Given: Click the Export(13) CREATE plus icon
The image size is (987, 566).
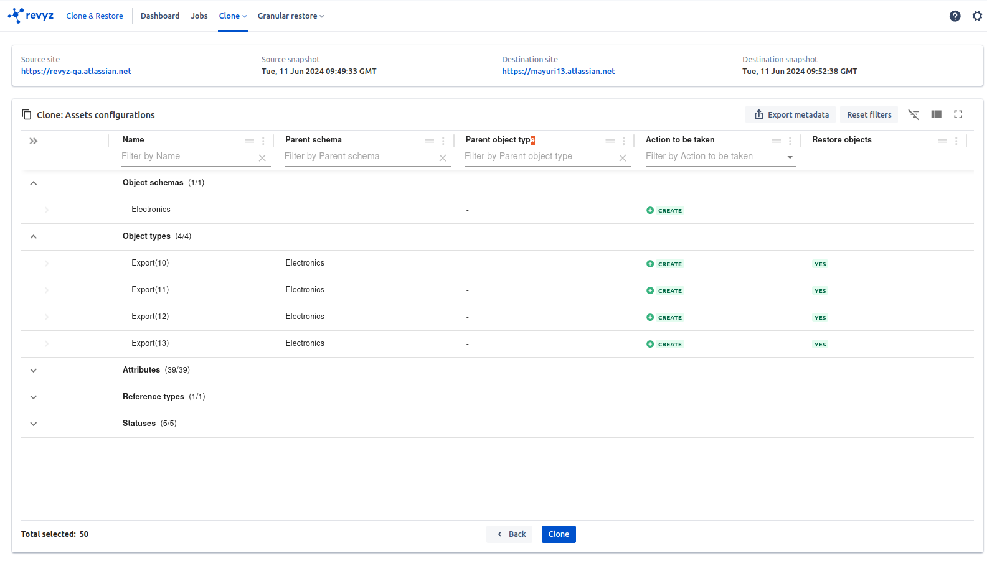Looking at the screenshot, I should pos(650,344).
